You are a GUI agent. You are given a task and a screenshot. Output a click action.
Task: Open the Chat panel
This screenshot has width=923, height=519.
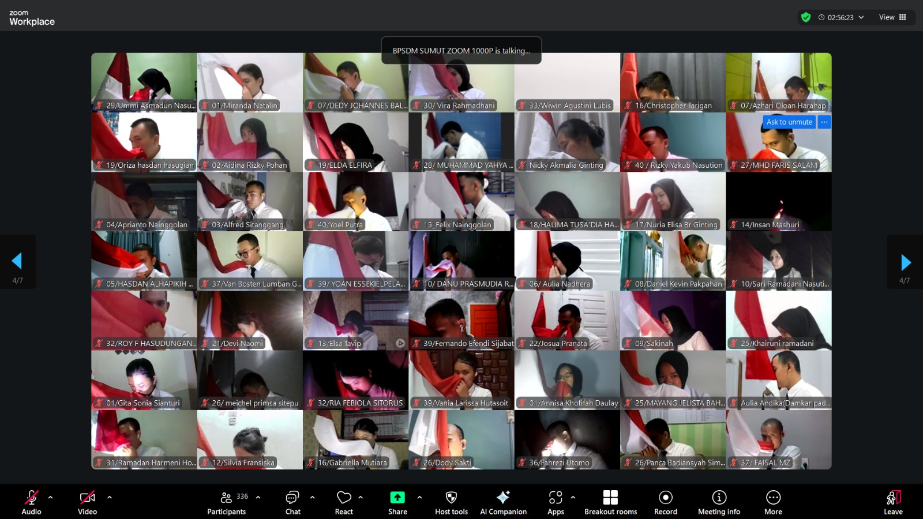point(292,502)
